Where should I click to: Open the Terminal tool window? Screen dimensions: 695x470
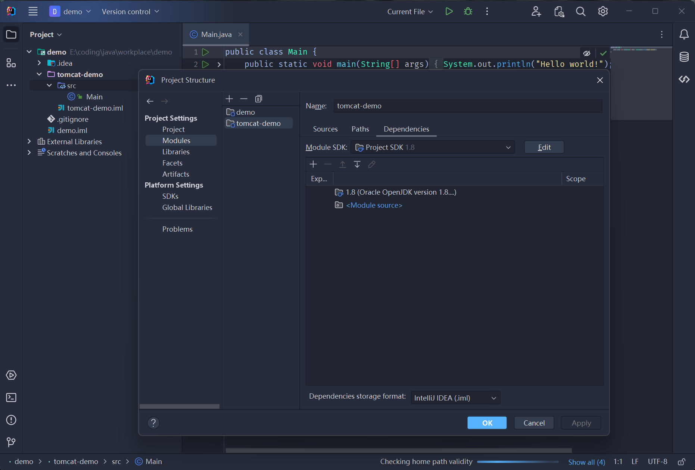pyautogui.click(x=11, y=398)
